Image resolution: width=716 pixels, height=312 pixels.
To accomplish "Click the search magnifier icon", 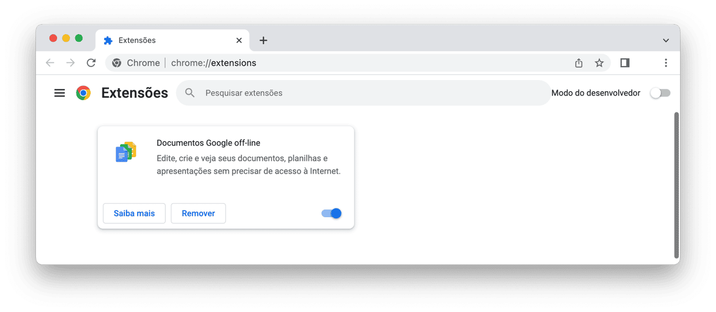I will [x=190, y=93].
